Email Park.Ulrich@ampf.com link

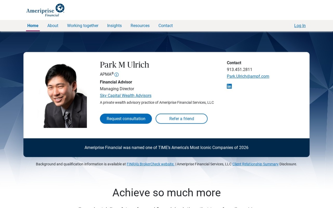tap(248, 76)
